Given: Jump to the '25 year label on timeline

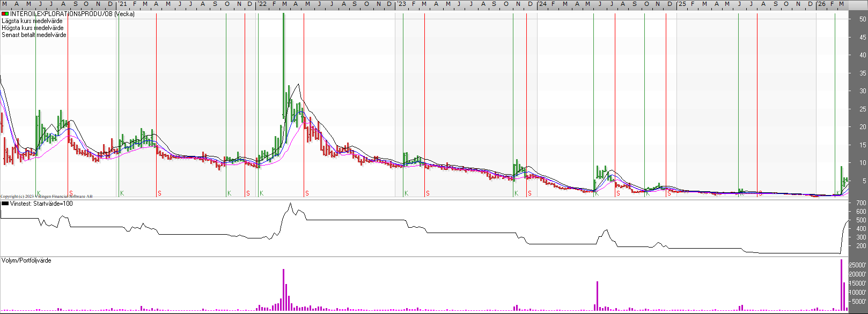Looking at the screenshot, I should point(681,4).
